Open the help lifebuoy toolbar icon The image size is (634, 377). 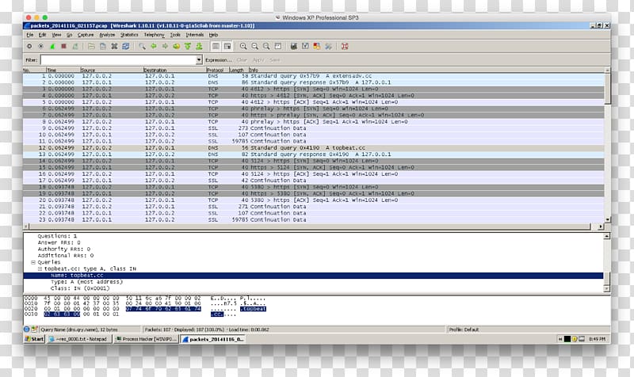[x=345, y=47]
